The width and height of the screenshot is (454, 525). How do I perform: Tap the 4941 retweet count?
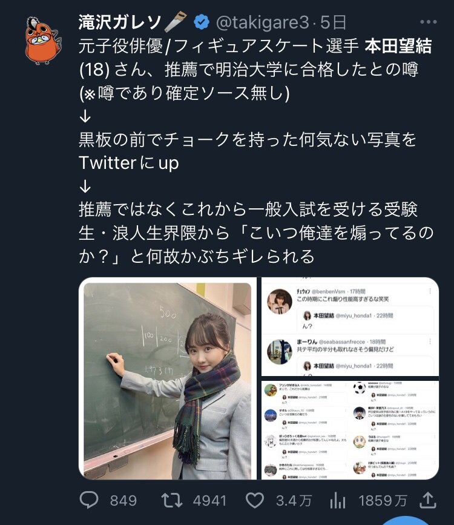click(x=209, y=501)
